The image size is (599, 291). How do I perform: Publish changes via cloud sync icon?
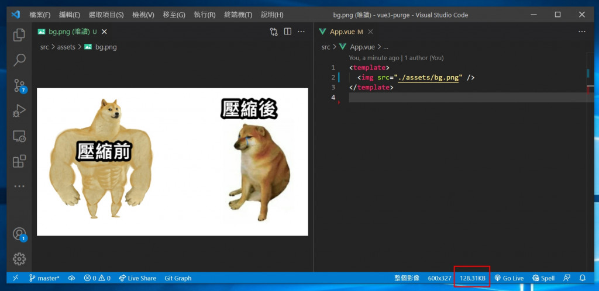click(x=72, y=278)
